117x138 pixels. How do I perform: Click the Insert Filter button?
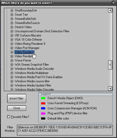[x=17, y=98]
